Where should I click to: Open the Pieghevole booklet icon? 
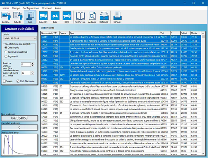[x=80, y=17]
